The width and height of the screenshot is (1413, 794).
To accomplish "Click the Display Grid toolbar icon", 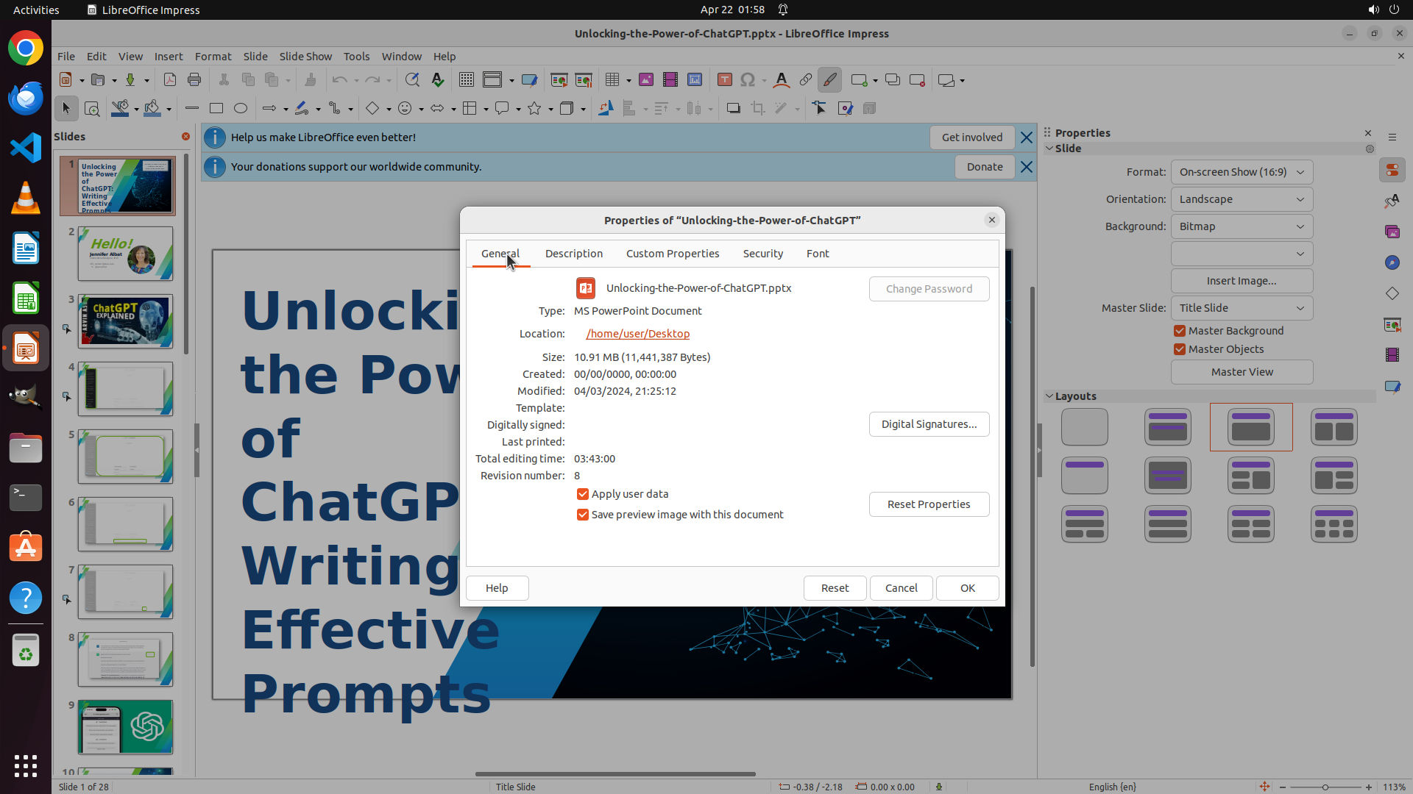I will click(x=467, y=80).
